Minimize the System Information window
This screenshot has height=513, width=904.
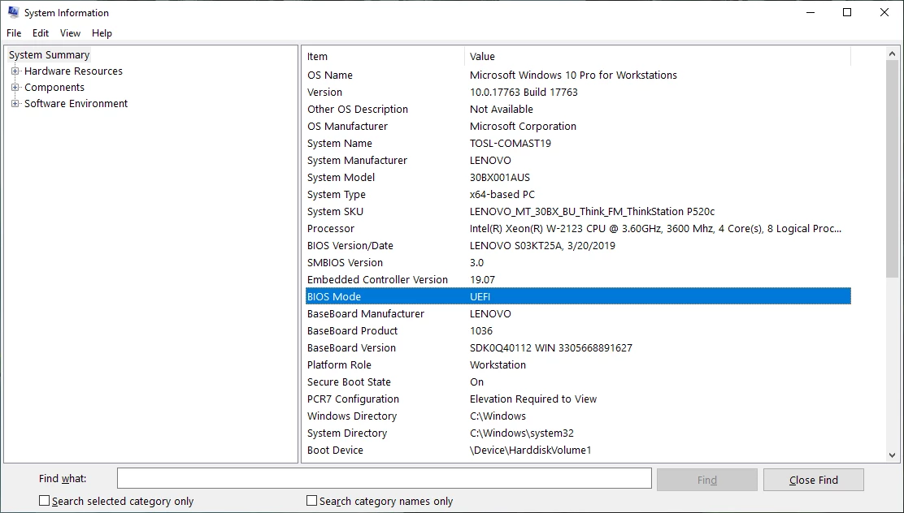[810, 12]
